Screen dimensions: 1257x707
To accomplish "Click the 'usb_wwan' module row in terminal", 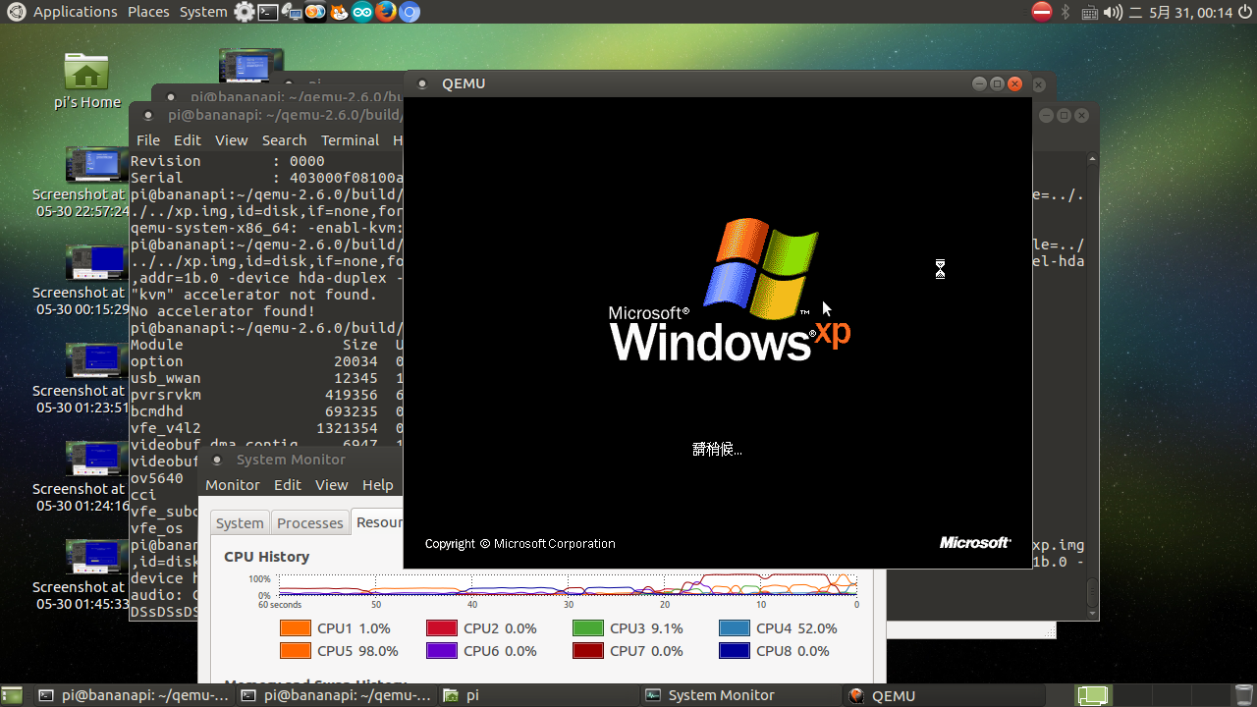I will (266, 378).
